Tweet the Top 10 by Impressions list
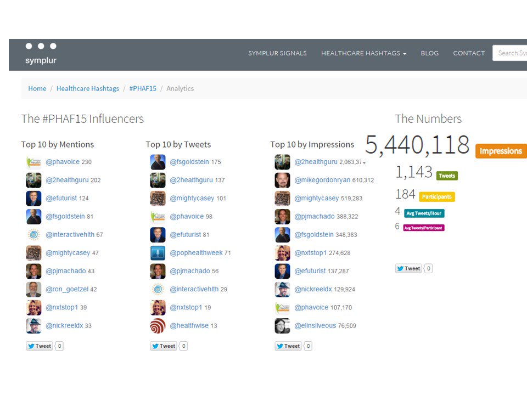The width and height of the screenshot is (527, 395). click(x=288, y=346)
